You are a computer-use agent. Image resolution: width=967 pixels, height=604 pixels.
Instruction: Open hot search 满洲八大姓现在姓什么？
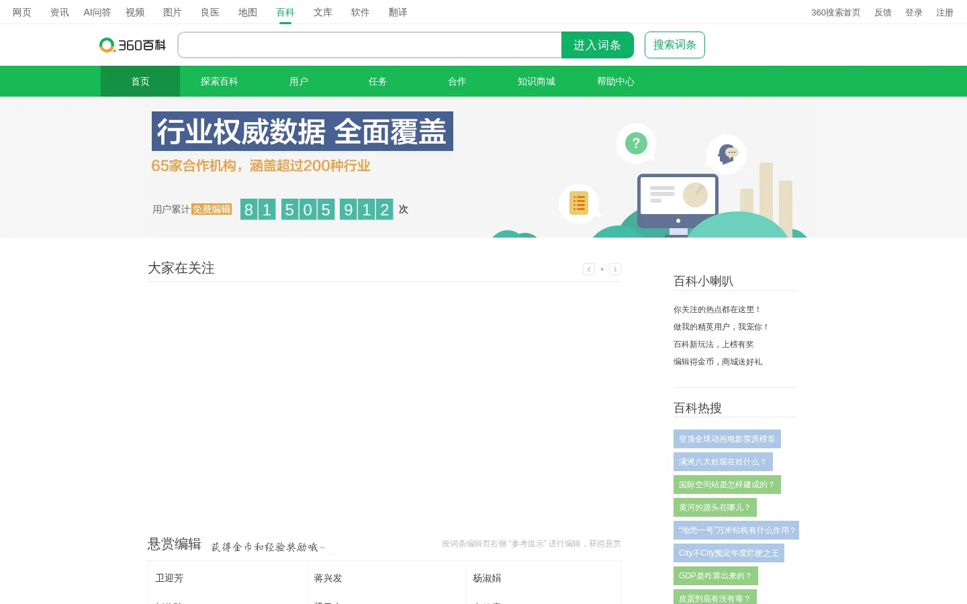[723, 462]
